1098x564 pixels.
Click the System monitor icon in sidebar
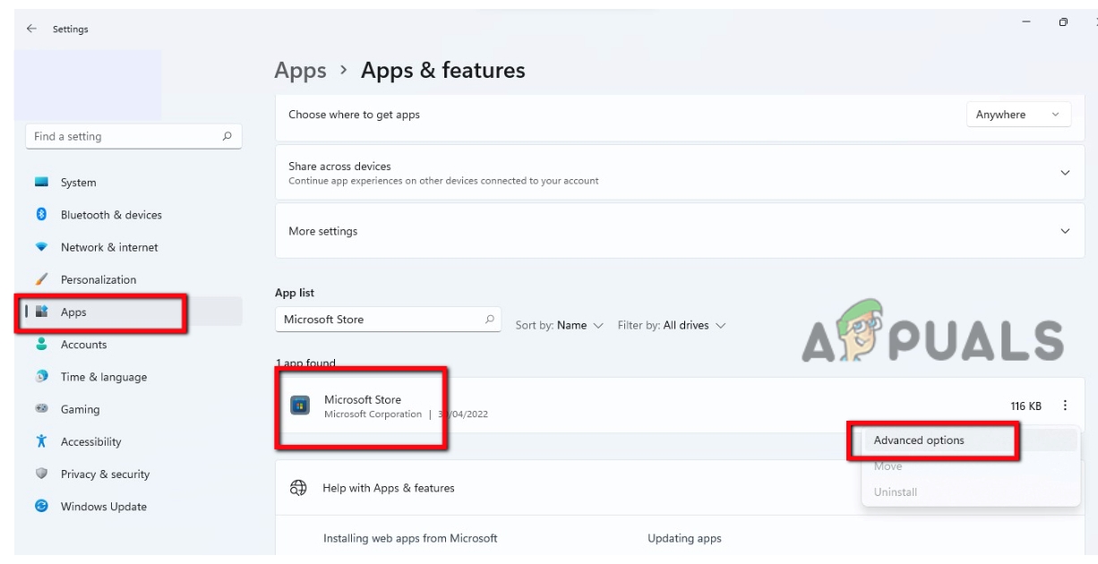pos(41,183)
